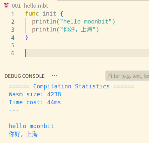Screen dimensions: 149x143
Task: Click line number 4 in the gutter
Action: pyautogui.click(x=13, y=38)
